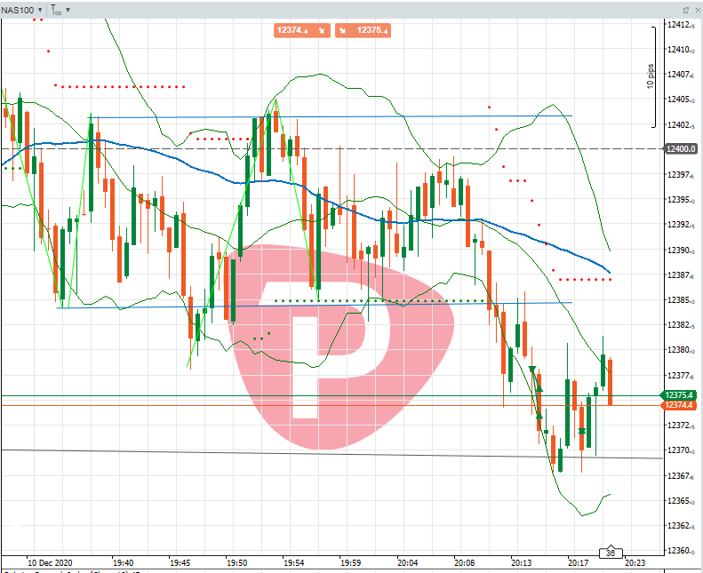Click the 12362.5 price axis label
Viewport: 703px width, 573px height.
(681, 526)
